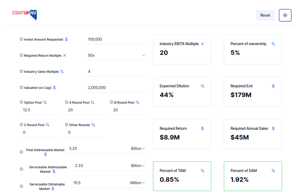Image resolution: width=295 pixels, height=196 pixels.
Task: Dismiss Industry EBITA Multiple via its X icon
Action: 203,44
